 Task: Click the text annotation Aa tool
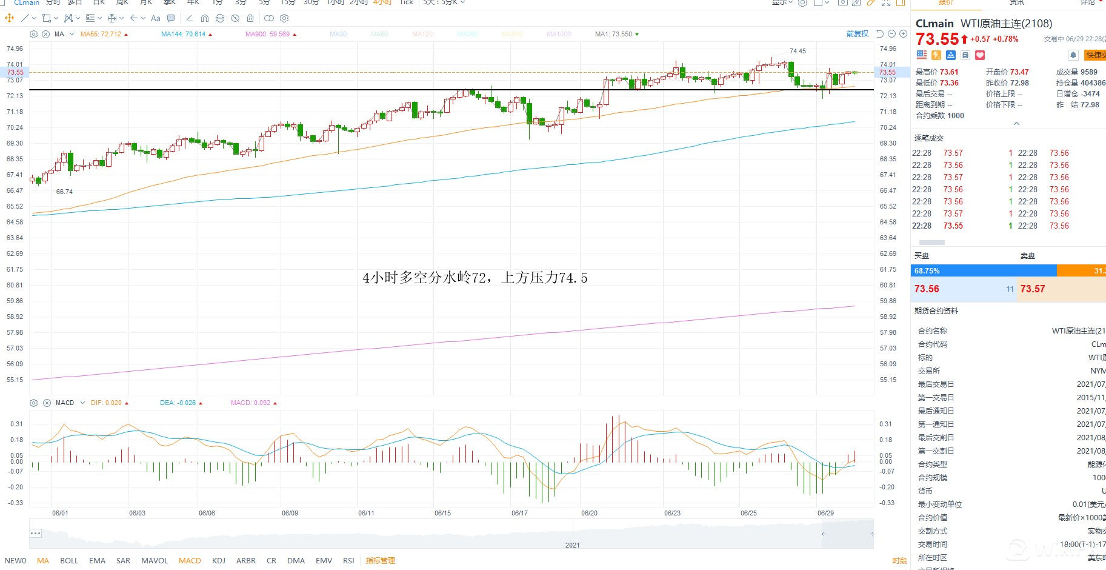click(156, 18)
